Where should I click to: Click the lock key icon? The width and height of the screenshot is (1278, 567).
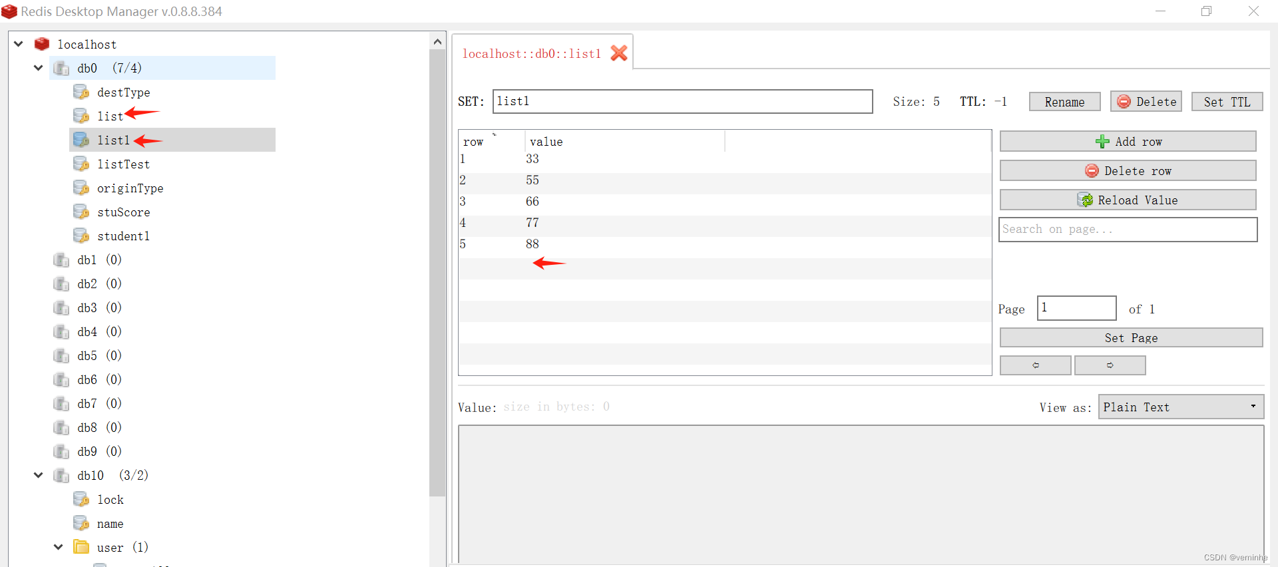tap(81, 499)
